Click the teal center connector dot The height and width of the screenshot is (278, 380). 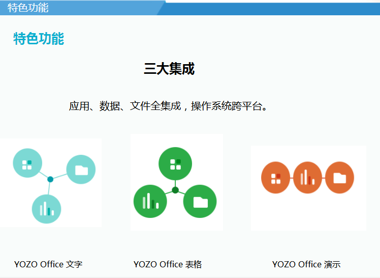point(50,179)
